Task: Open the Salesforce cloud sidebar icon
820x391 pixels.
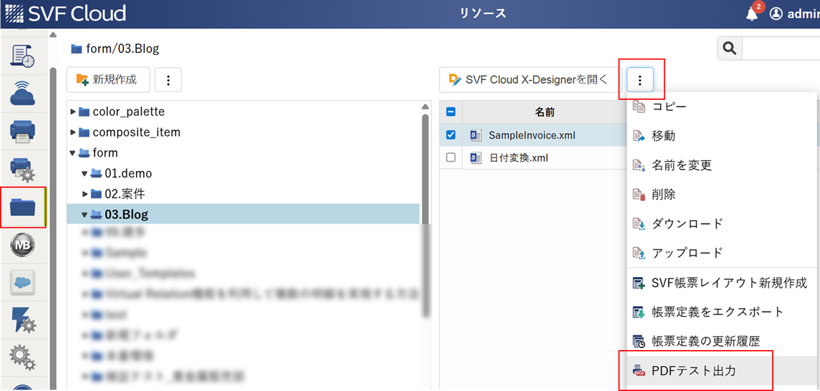Action: pyautogui.click(x=23, y=282)
